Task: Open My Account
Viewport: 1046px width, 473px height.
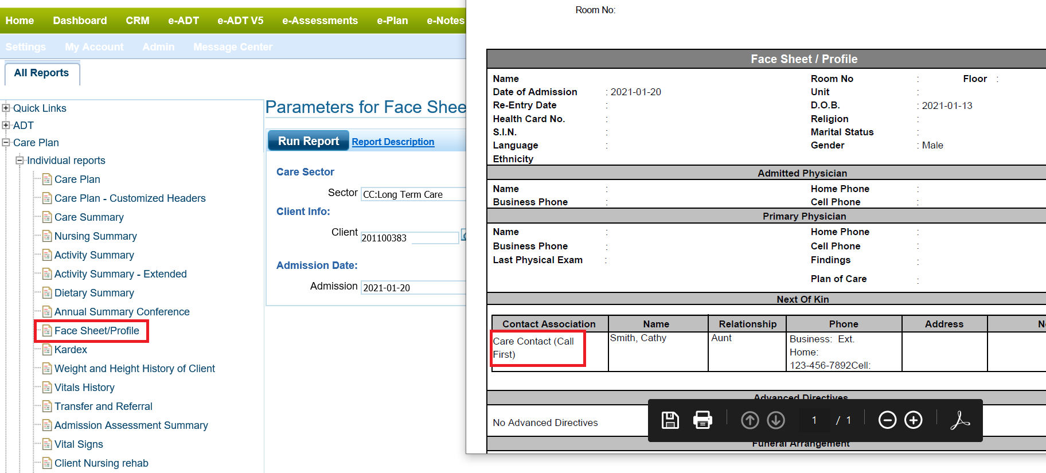Action: click(x=94, y=47)
